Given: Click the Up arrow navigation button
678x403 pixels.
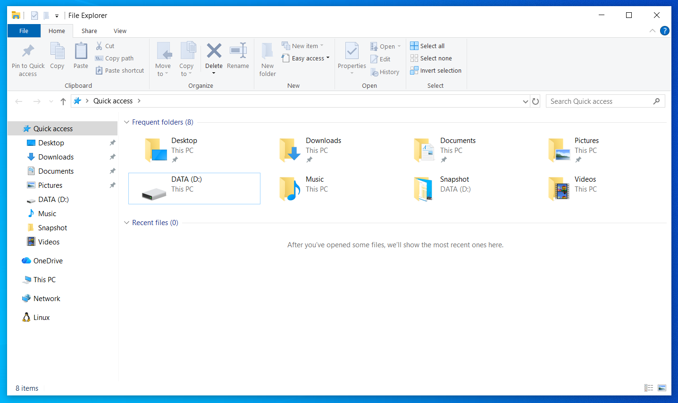Looking at the screenshot, I should tap(63, 101).
